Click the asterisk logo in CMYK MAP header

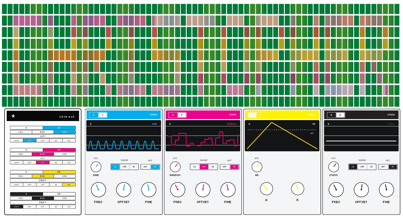point(13,116)
